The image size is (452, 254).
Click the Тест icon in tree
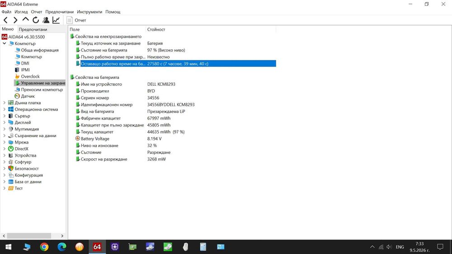(11, 189)
